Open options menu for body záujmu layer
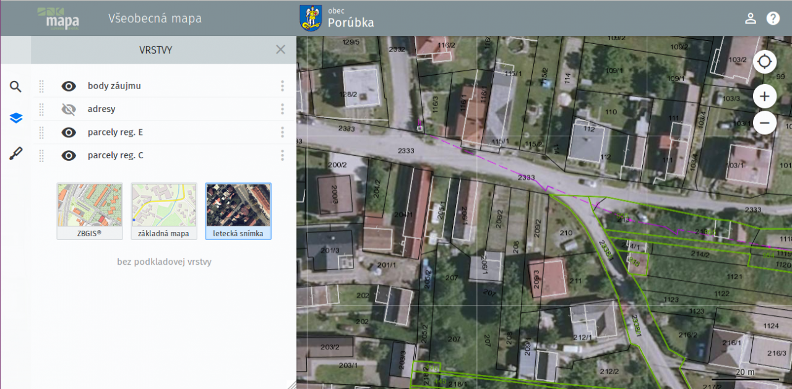Image resolution: width=792 pixels, height=389 pixels. 282,86
